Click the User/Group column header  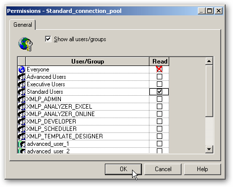pos(88,62)
